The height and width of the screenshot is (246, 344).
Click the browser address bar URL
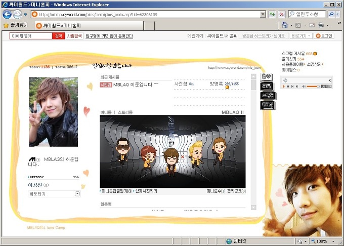(146, 15)
